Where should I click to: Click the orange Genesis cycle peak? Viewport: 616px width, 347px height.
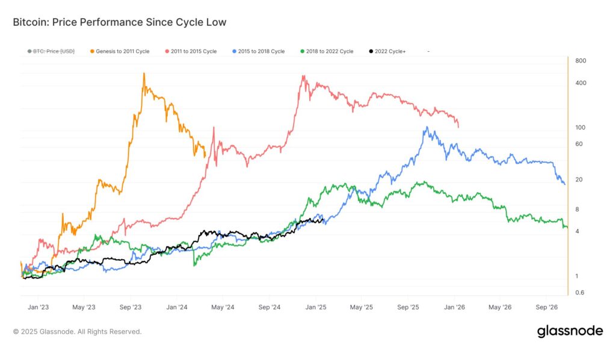tap(144, 73)
